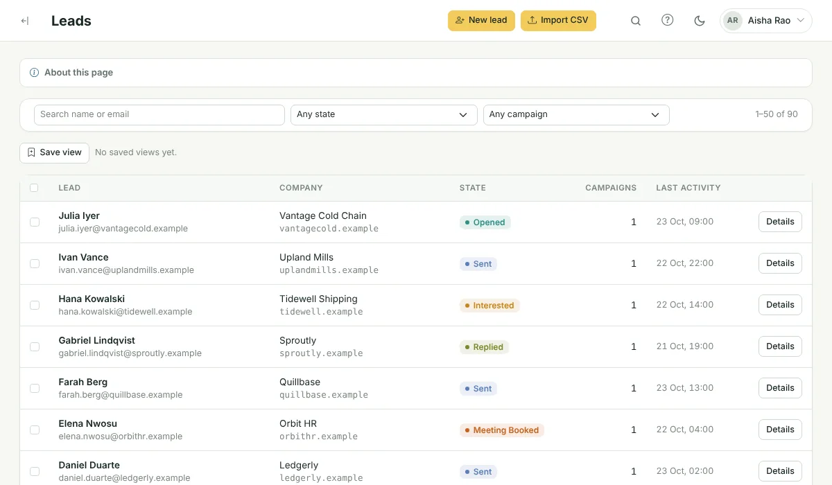
Task: Click company Vantage Cold Chain
Action: (323, 215)
